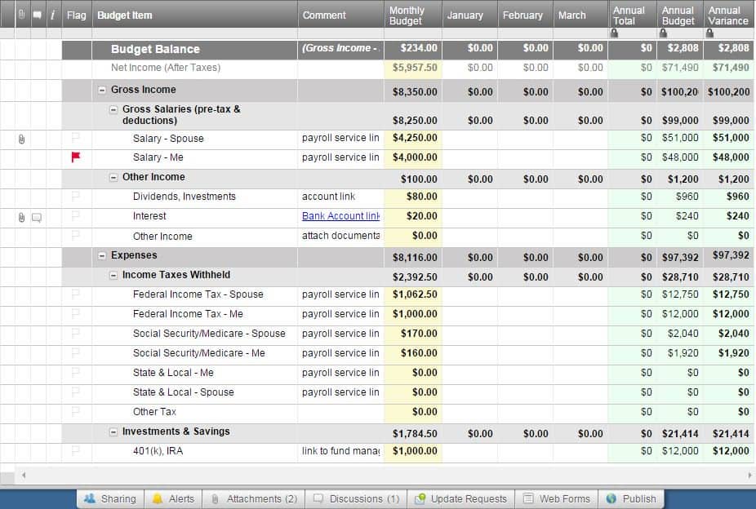756x509 pixels.
Task: Collapse the Gross Income section
Action: 102,91
